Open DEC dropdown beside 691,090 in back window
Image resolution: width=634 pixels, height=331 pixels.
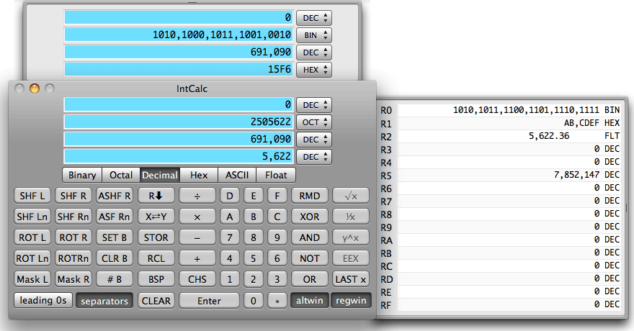[314, 53]
